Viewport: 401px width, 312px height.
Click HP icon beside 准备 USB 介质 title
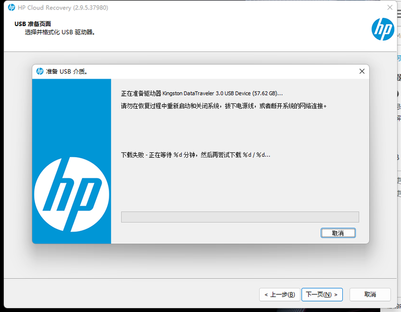(x=40, y=71)
